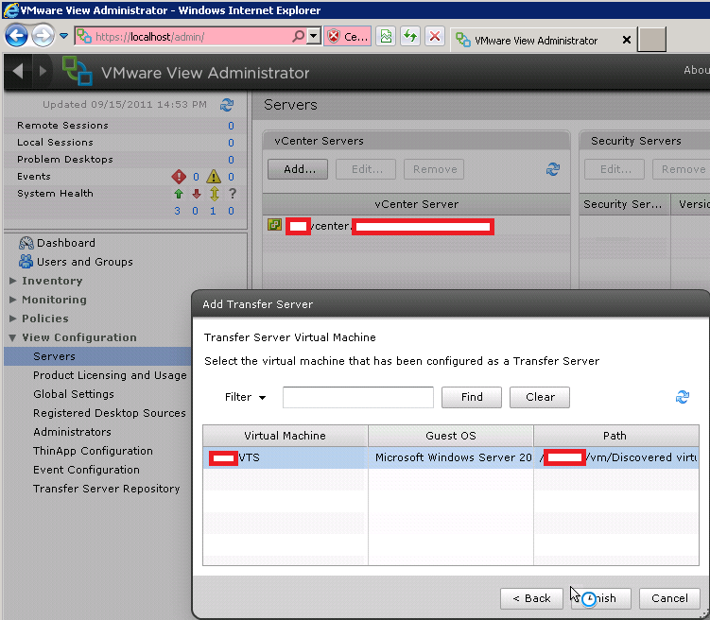The image size is (710, 620).
Task: Refresh the sidebar status update icon
Action: pos(227,105)
